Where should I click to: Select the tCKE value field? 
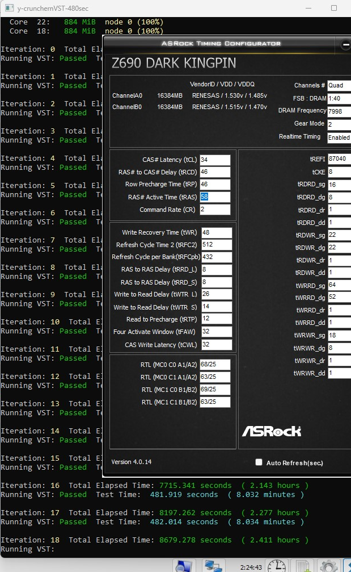pyautogui.click(x=339, y=172)
